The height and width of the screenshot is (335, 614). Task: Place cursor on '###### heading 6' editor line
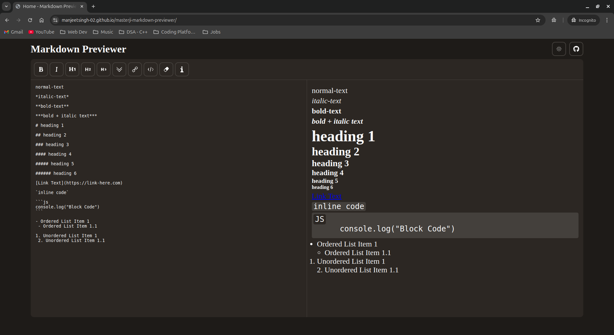tap(56, 173)
